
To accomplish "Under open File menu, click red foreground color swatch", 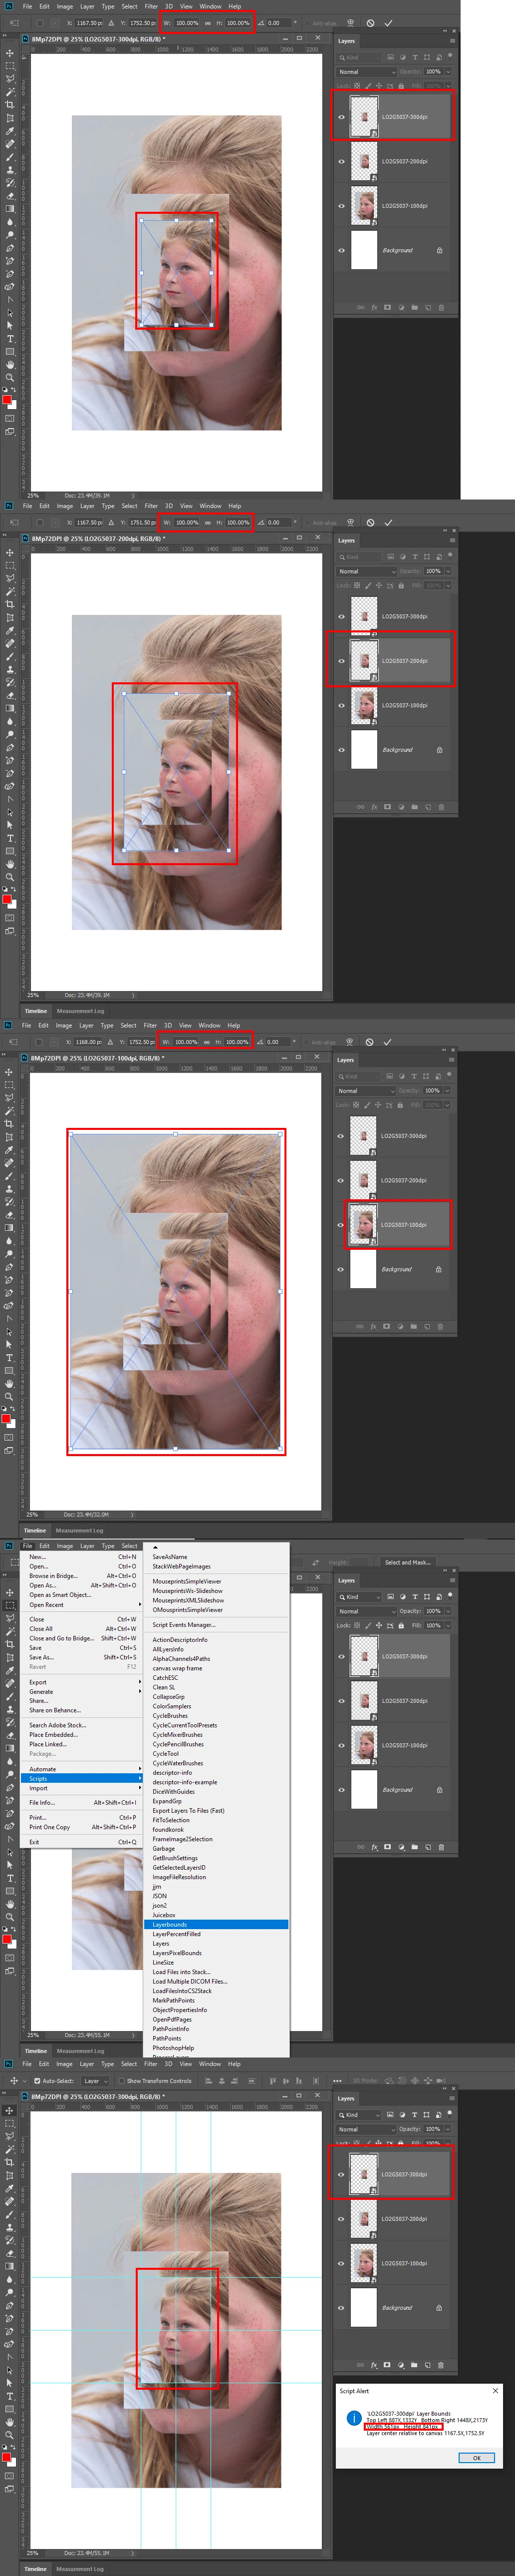I will point(7,1940).
